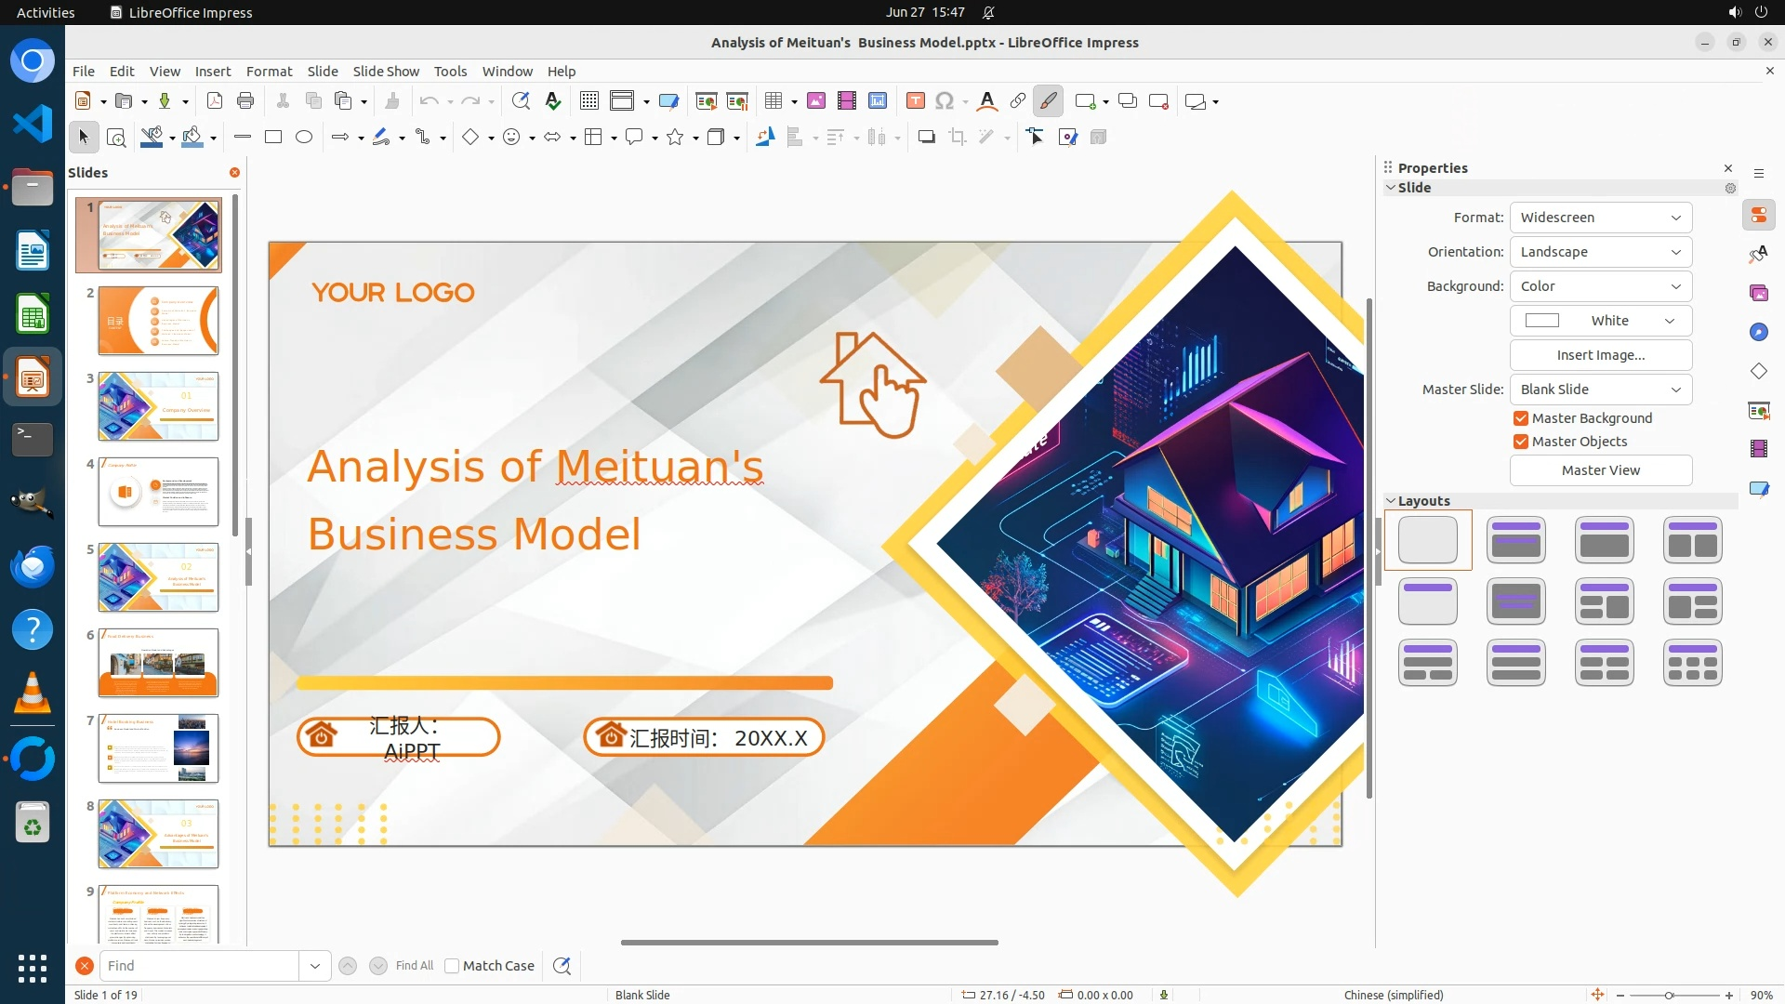Click the Crop Image tool
This screenshot has height=1004, width=1785.
click(957, 138)
